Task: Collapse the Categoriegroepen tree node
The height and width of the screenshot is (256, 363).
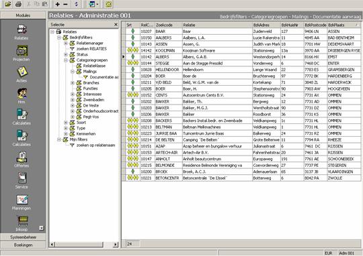Action: 66,60
